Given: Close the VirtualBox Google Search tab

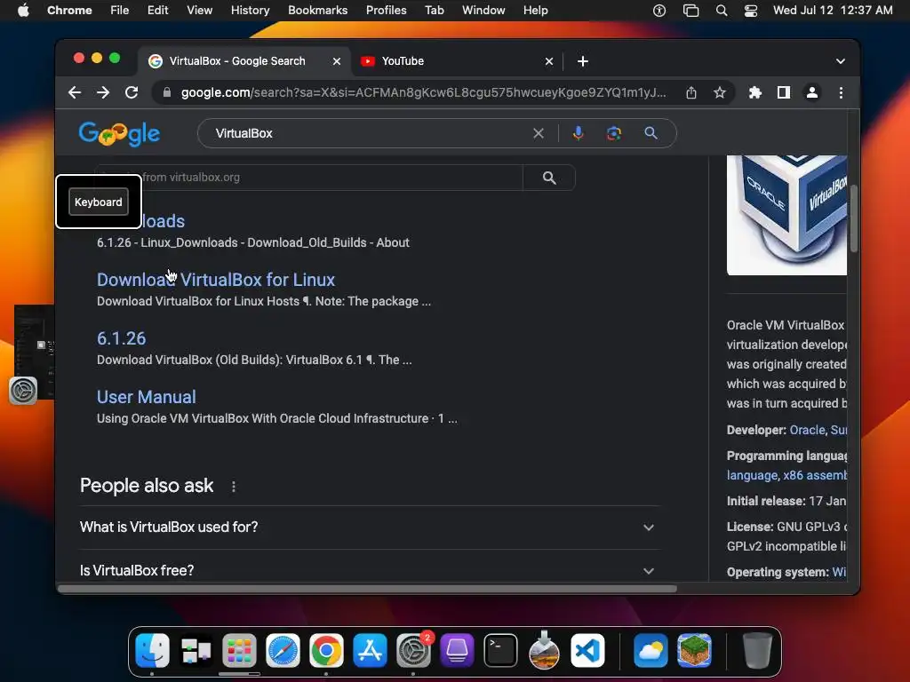Looking at the screenshot, I should pyautogui.click(x=337, y=61).
